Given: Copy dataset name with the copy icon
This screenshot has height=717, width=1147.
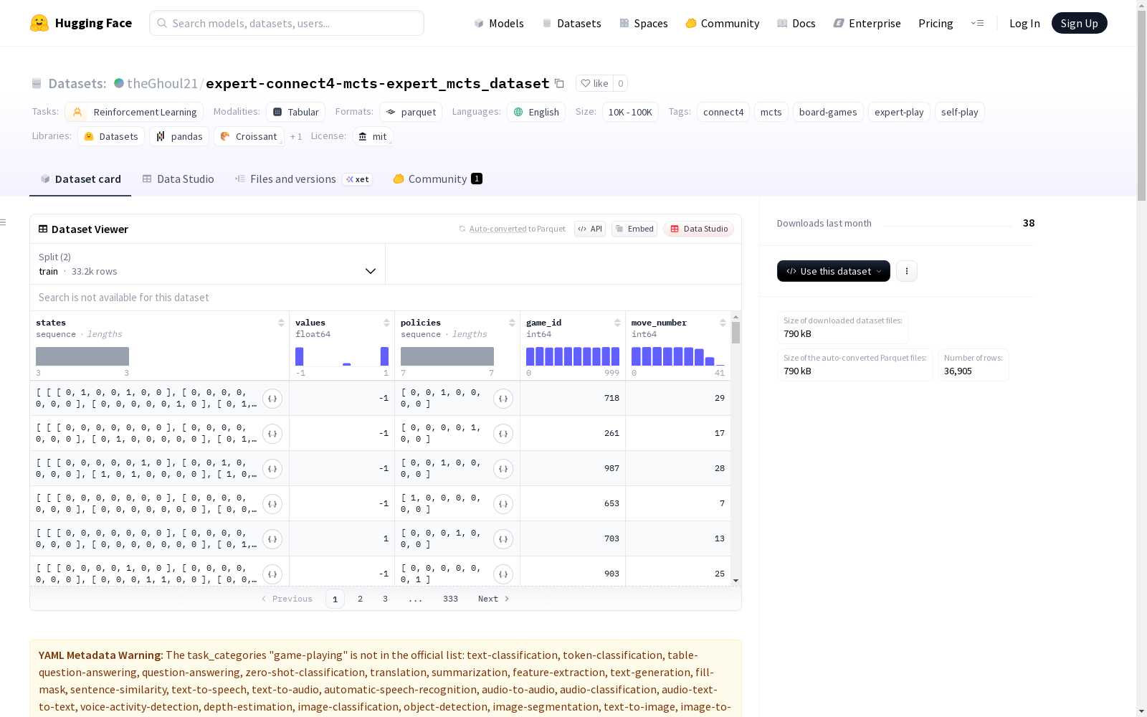Looking at the screenshot, I should pyautogui.click(x=560, y=83).
